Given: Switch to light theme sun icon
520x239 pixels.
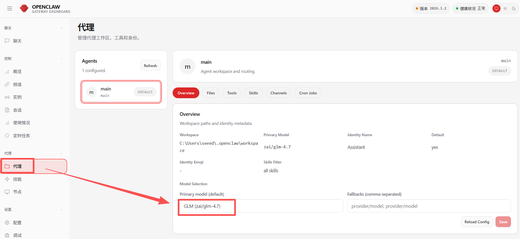Looking at the screenshot, I should click(505, 9).
